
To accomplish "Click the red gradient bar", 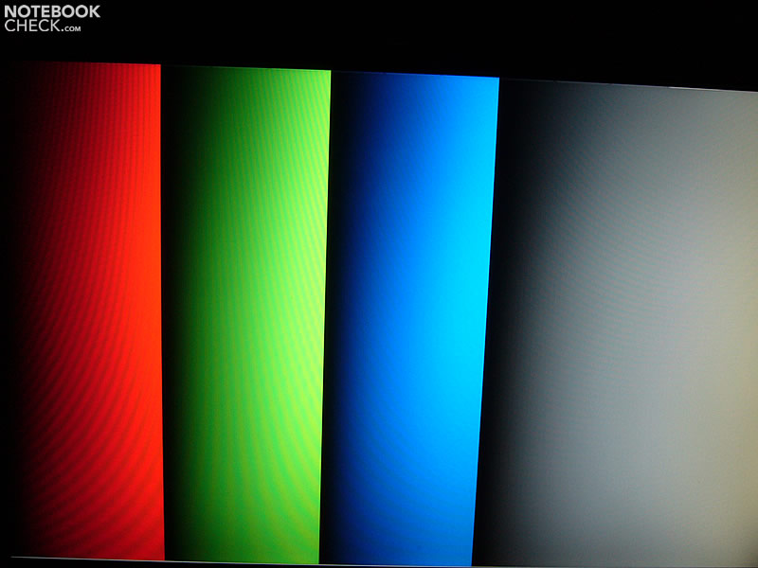I will (84, 311).
